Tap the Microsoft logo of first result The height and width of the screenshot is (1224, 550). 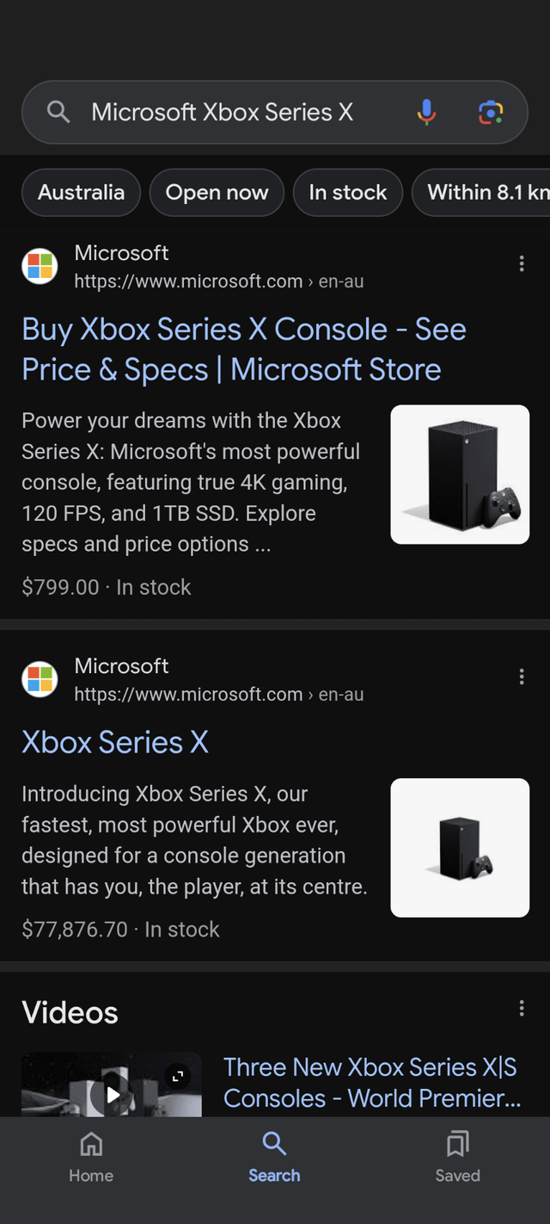point(40,266)
